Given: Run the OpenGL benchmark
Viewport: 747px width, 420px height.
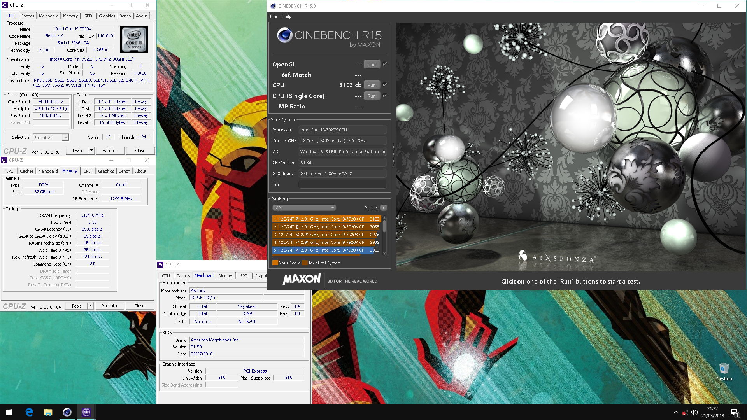Looking at the screenshot, I should pos(372,65).
